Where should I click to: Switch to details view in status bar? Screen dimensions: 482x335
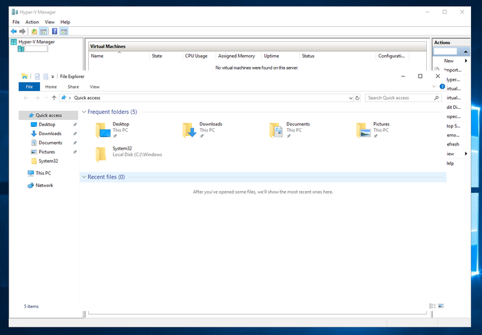coord(432,305)
